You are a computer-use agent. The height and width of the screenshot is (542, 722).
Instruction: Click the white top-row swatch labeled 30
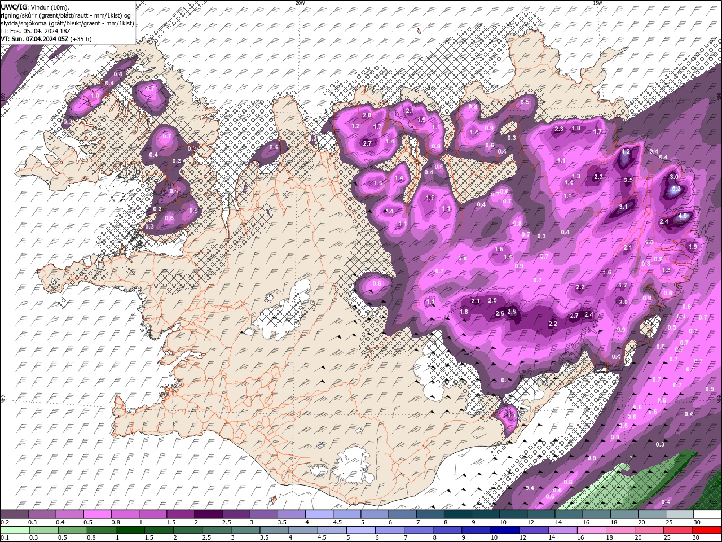tap(707, 514)
